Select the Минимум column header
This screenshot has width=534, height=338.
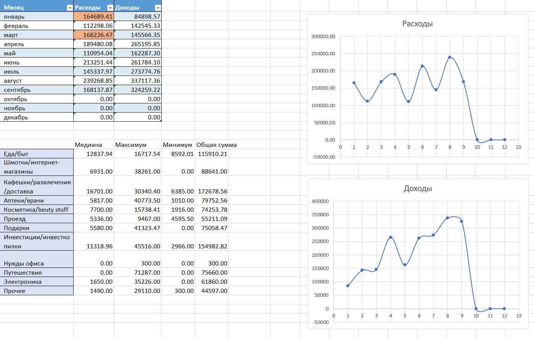178,145
